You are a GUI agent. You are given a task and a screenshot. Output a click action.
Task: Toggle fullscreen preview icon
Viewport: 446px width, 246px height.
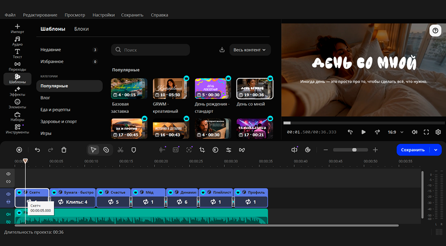(426, 132)
